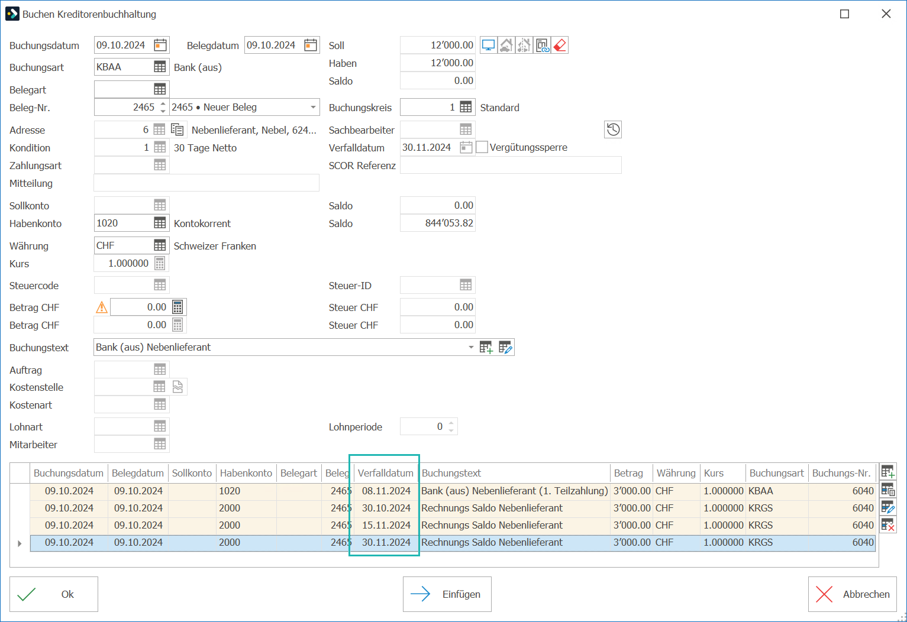Click the Einfügen button
Screen dimensions: 907x622
pos(447,594)
